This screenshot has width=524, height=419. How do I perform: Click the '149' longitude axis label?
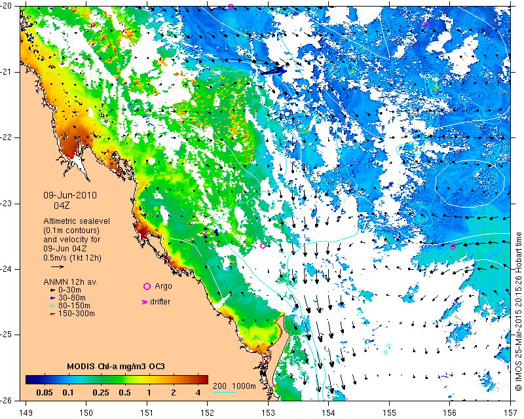click(26, 413)
